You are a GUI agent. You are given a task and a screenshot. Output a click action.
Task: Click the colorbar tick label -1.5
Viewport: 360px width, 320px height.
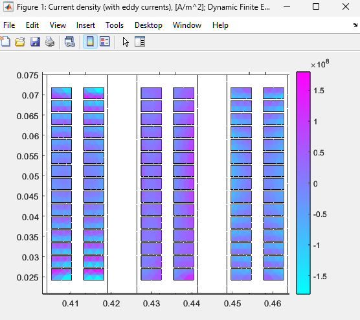tap(320, 277)
